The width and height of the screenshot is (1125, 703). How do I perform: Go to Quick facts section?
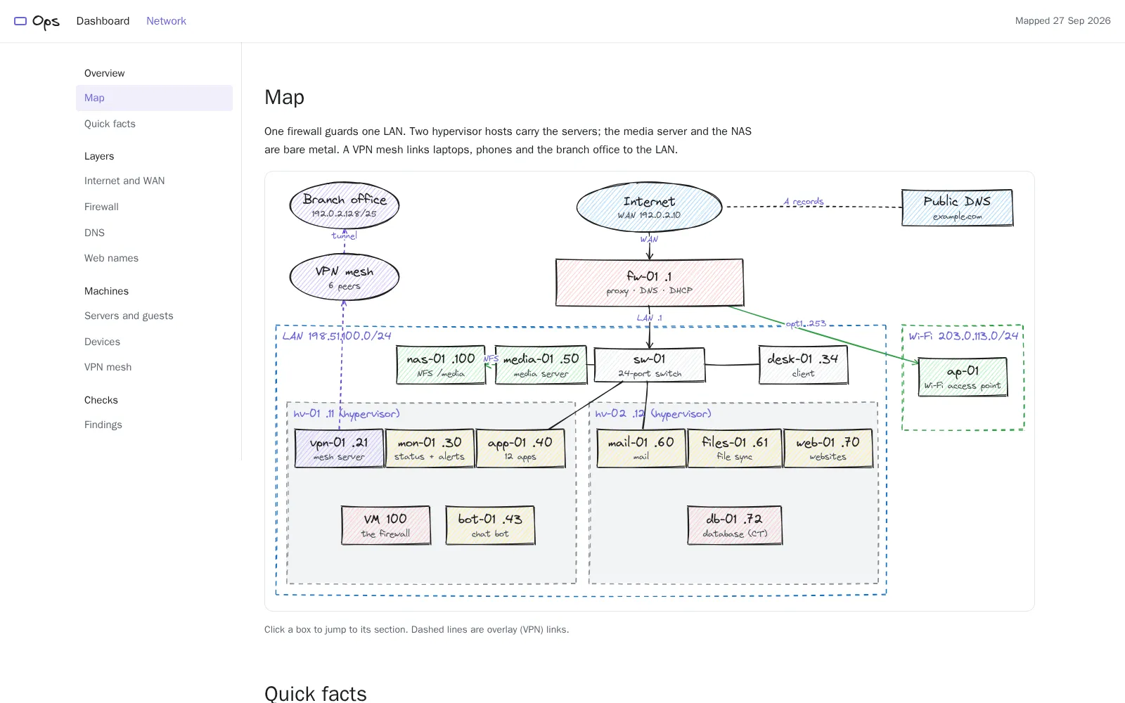pyautogui.click(x=110, y=124)
